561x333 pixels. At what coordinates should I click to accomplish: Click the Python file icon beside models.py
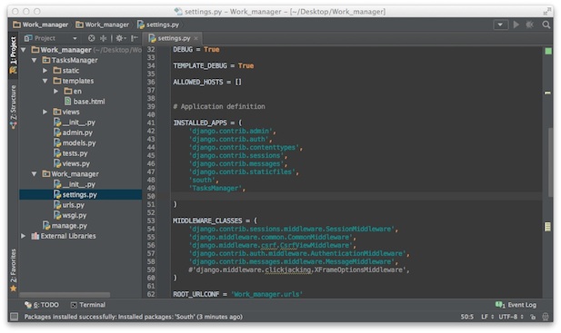point(57,142)
